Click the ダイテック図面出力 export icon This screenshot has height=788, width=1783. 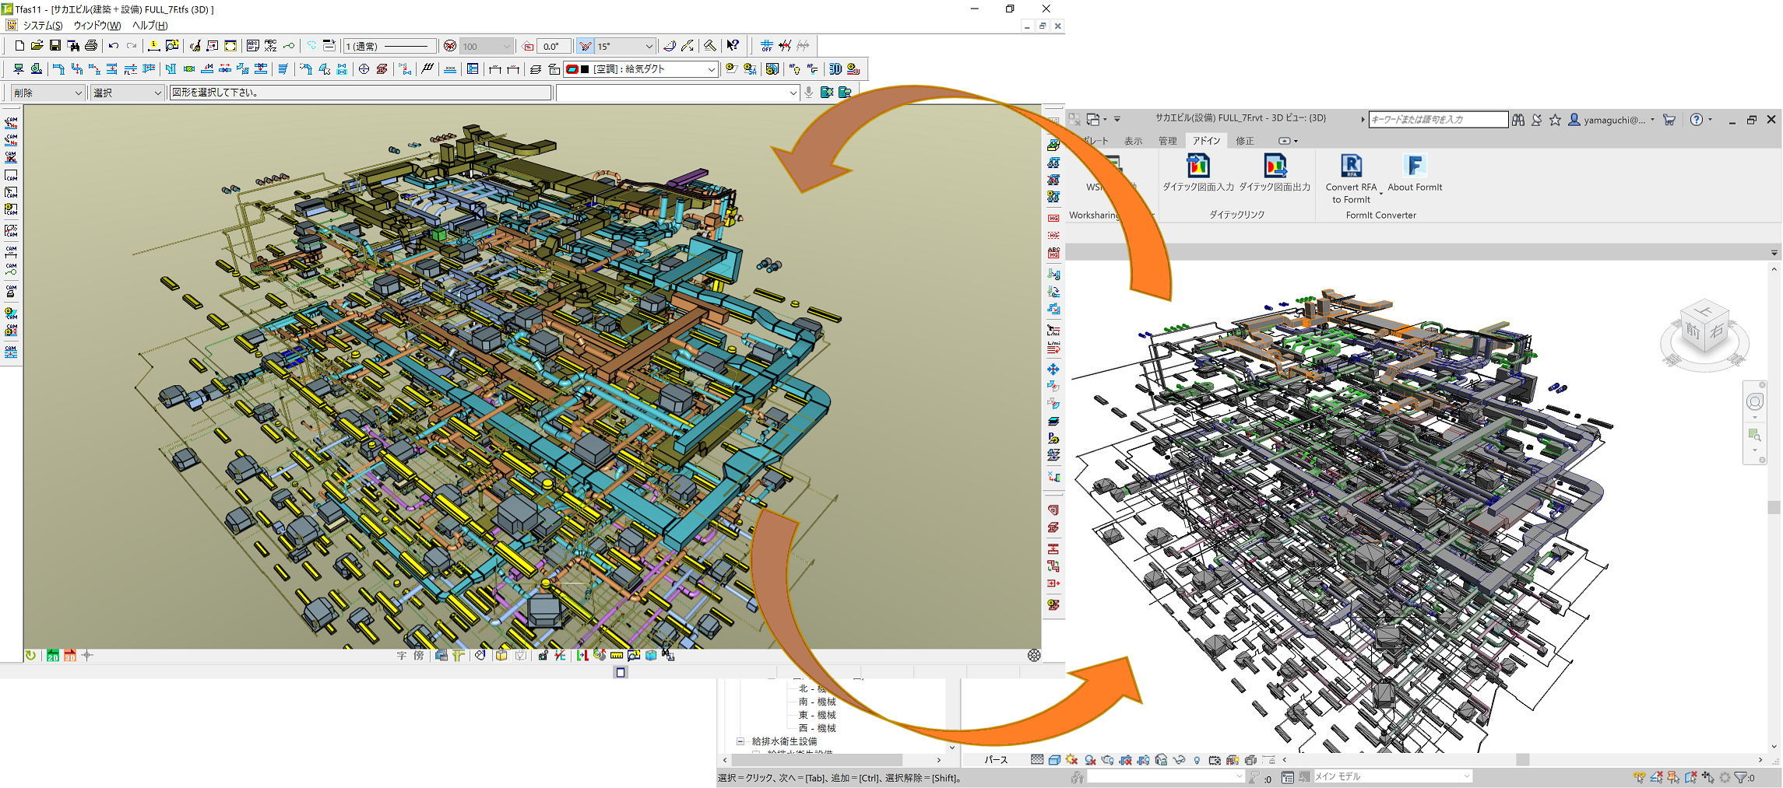coord(1275,166)
